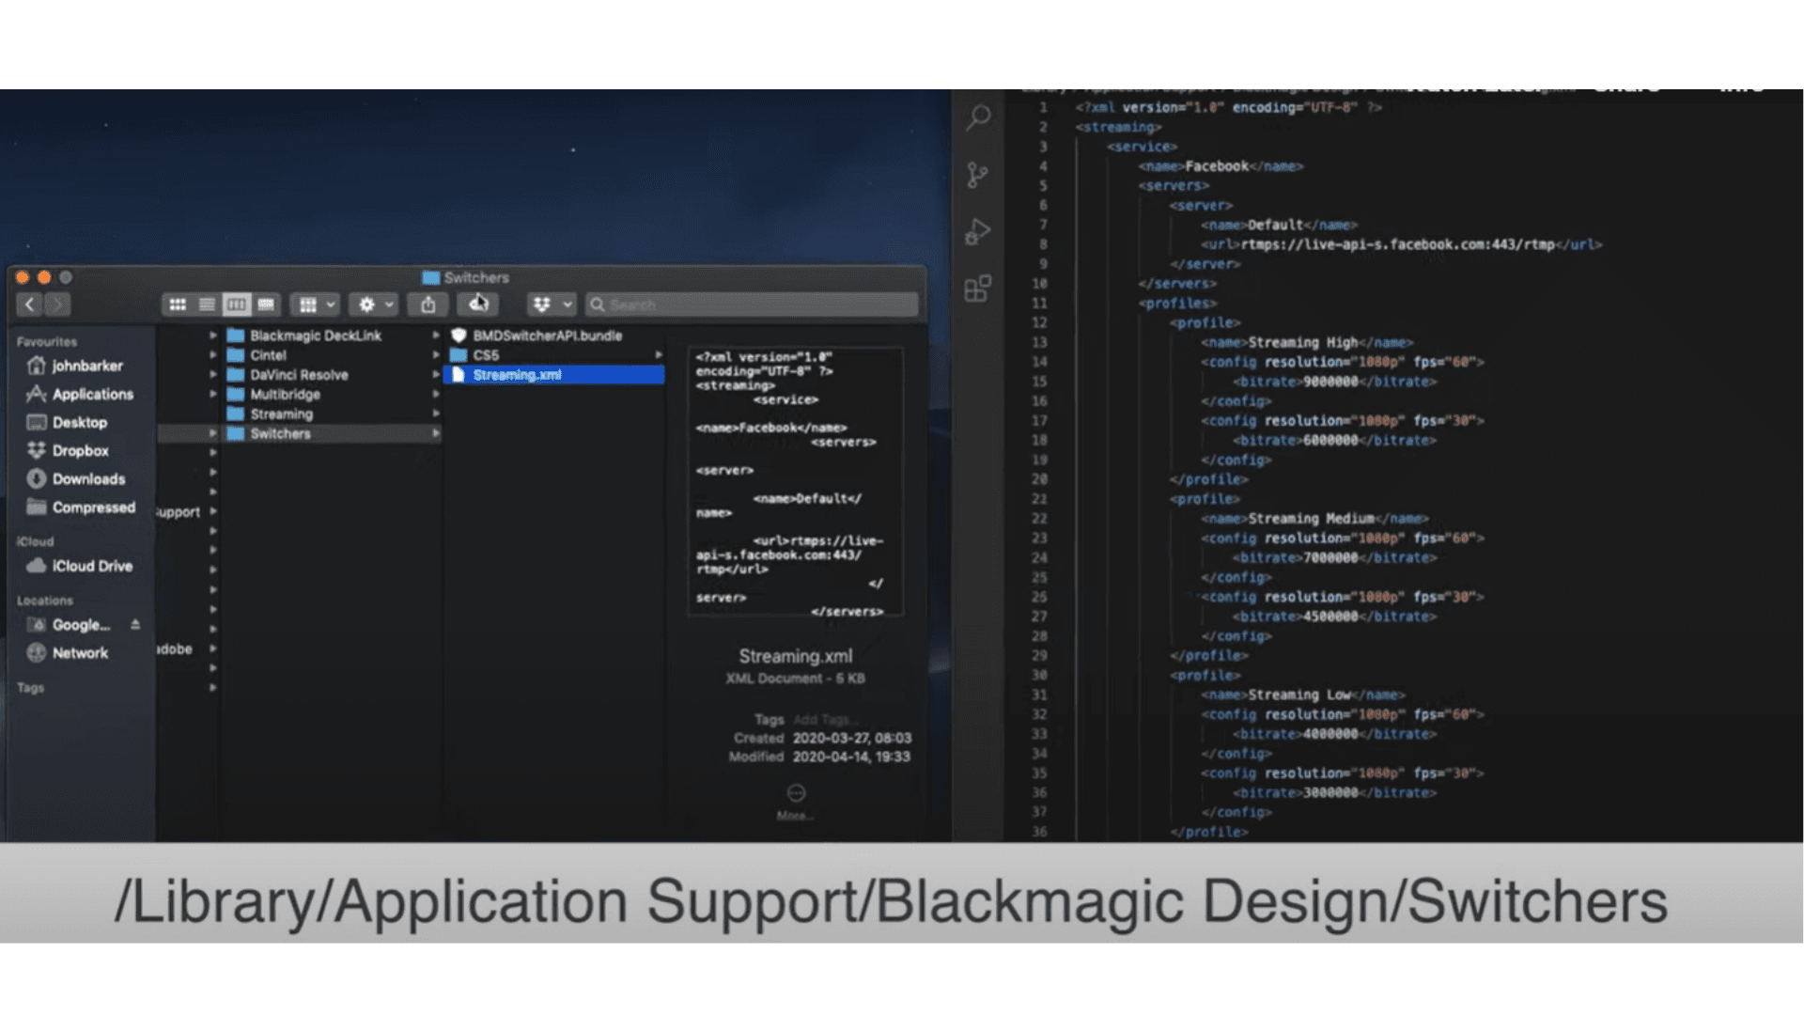
Task: Open the Source Control sidebar icon
Action: click(977, 175)
